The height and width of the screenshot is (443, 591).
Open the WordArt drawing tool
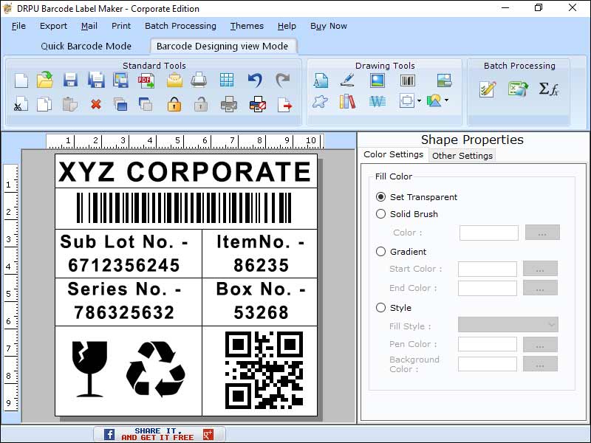[378, 101]
